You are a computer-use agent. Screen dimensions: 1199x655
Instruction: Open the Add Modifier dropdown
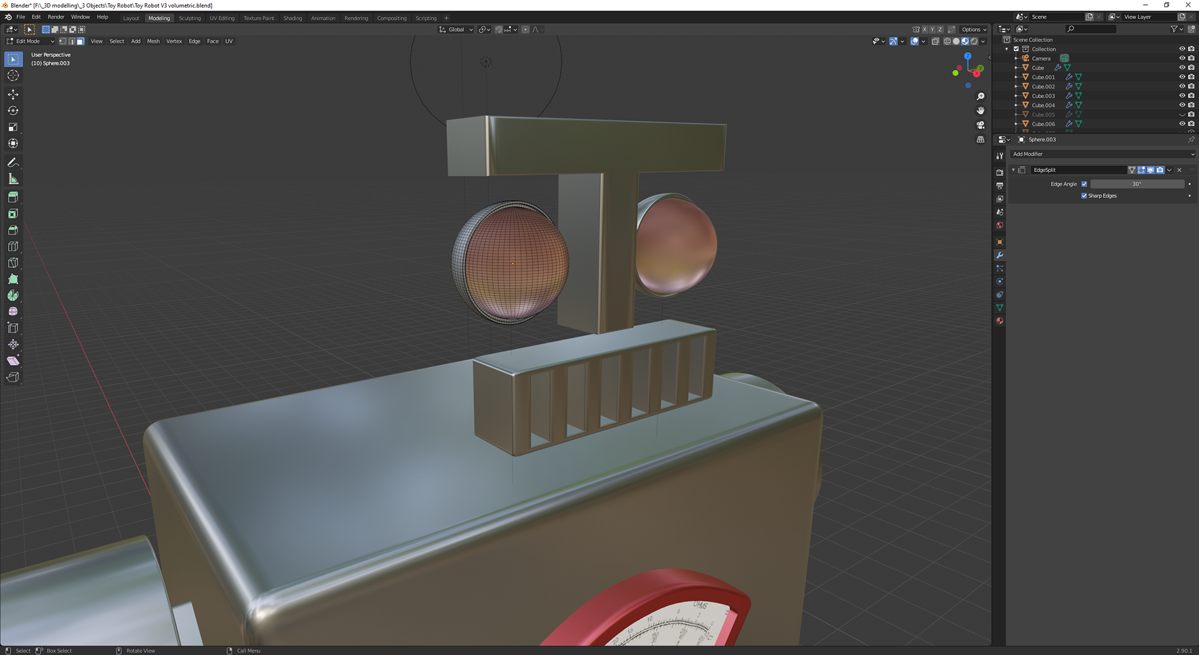[1102, 154]
